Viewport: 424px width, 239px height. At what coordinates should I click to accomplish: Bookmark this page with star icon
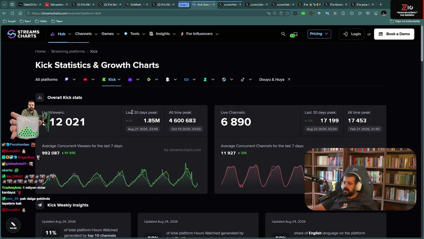click(x=287, y=13)
